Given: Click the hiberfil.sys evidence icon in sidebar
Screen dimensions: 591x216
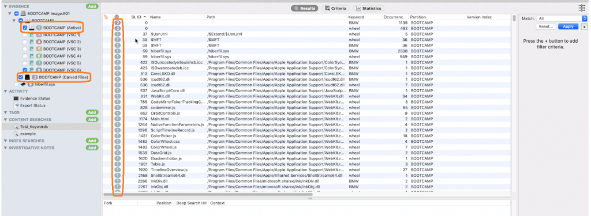Looking at the screenshot, I should (x=23, y=84).
